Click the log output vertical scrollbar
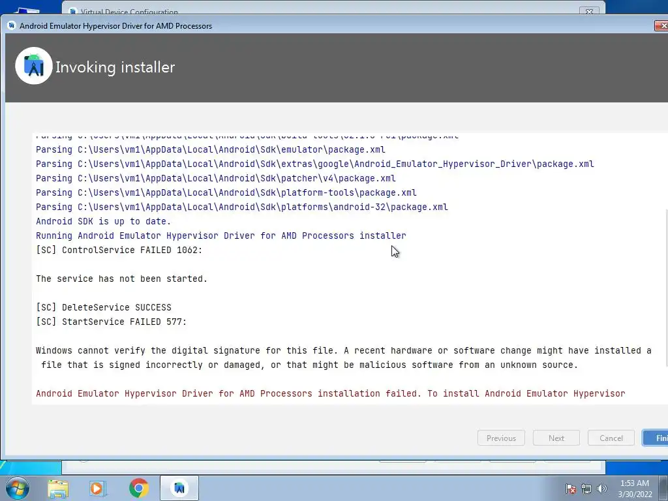Viewport: 668px width, 501px height. (x=666, y=288)
